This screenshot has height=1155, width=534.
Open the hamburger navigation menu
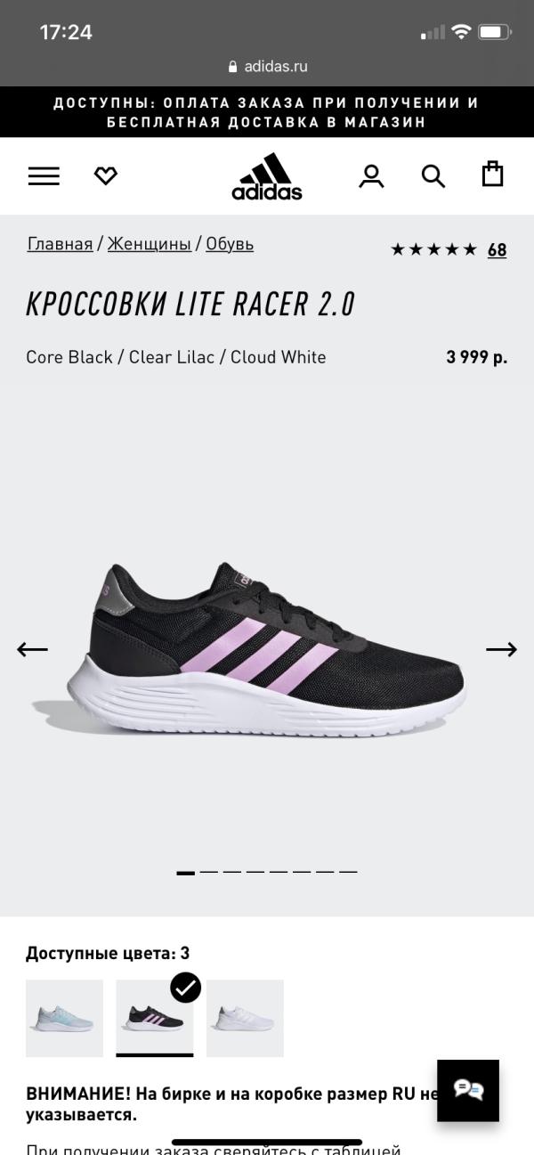click(44, 176)
